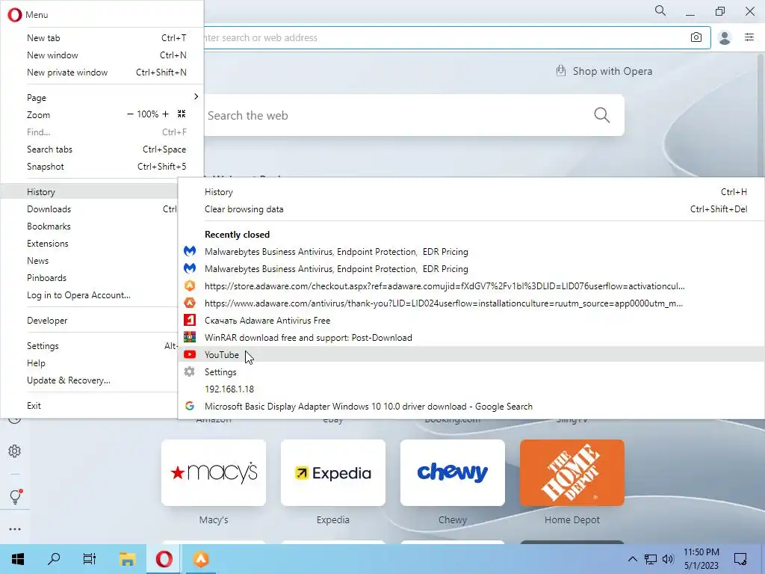The image size is (765, 574).
Task: Click the gear favicon next to Settings entry
Action: click(x=189, y=372)
